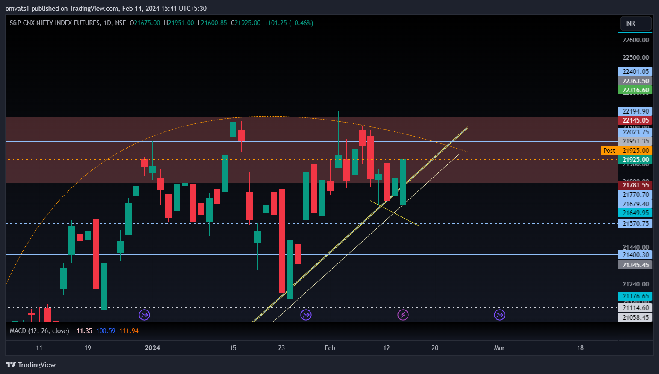
Task: Click the 22600.00 price scale label
Action: coord(635,40)
